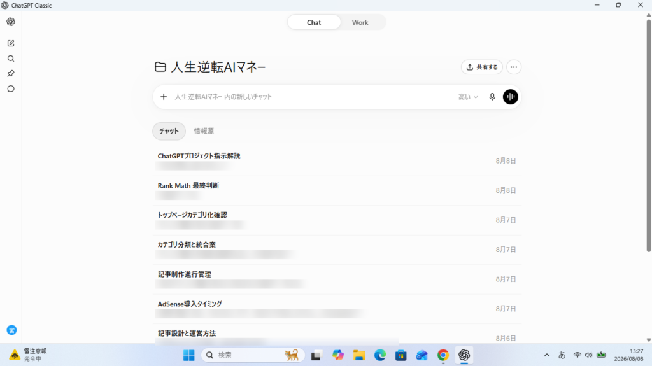Click the speaker volume tray icon
The image size is (652, 366).
point(588,355)
